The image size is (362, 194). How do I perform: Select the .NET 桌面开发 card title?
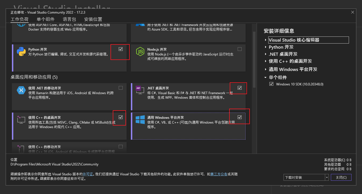pyautogui.click(x=158, y=88)
